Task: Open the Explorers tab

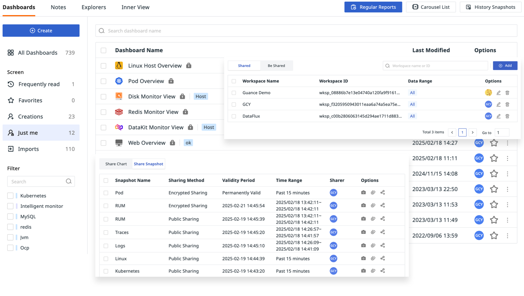Action: [x=94, y=7]
